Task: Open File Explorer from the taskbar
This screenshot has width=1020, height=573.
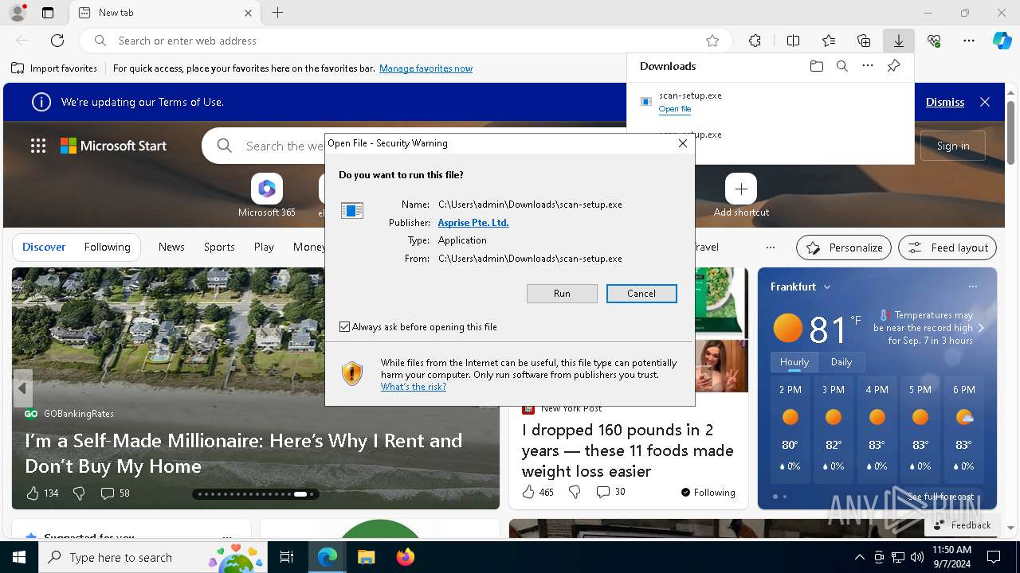Action: tap(366, 557)
